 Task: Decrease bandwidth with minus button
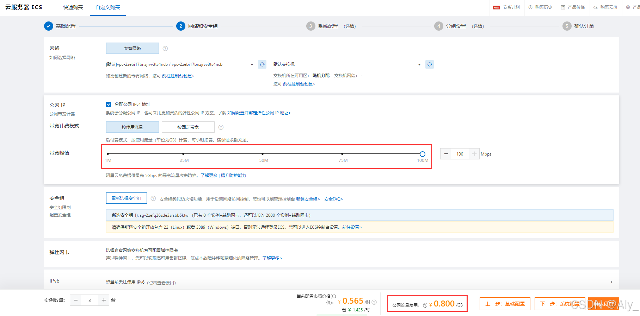pos(446,154)
